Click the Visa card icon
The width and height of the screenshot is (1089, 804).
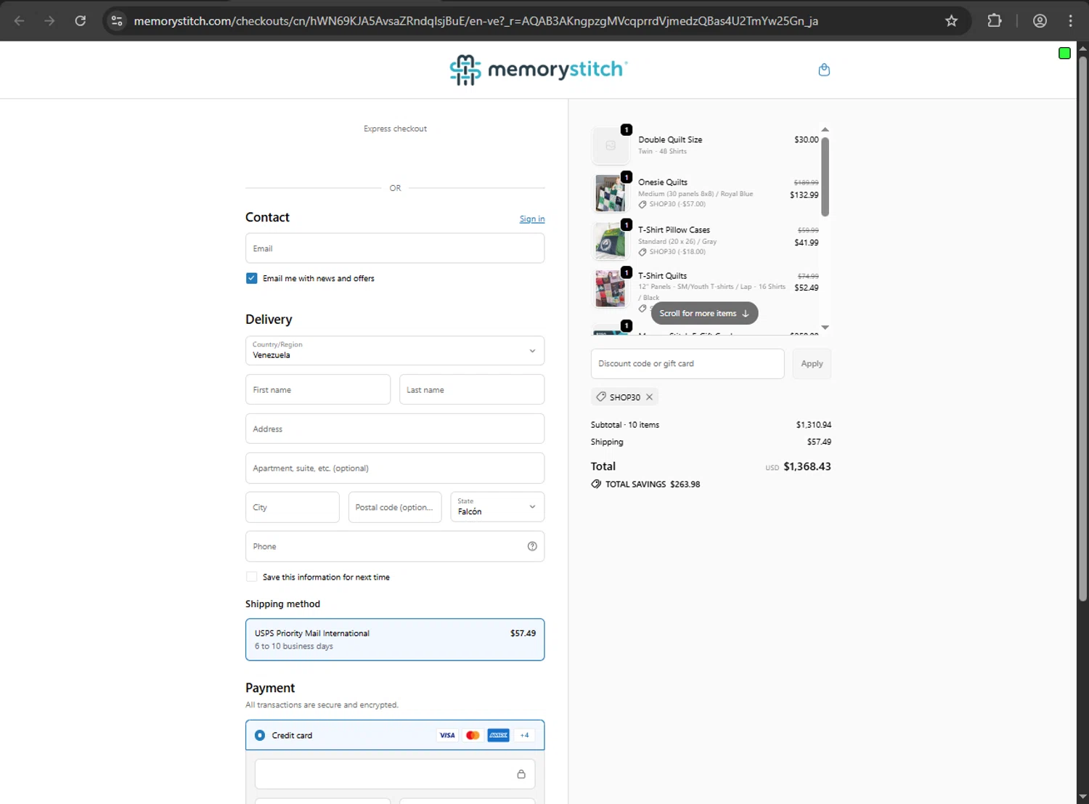447,735
